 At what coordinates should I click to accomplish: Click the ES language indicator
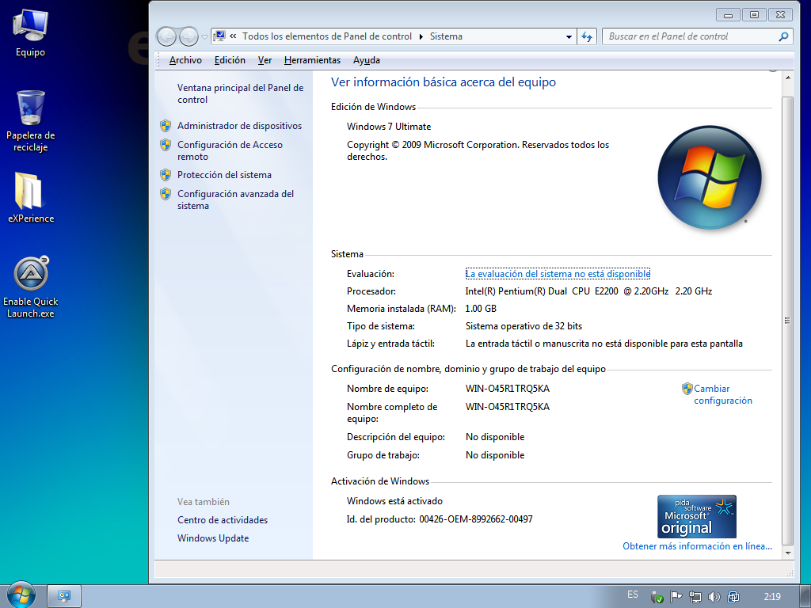pyautogui.click(x=633, y=595)
